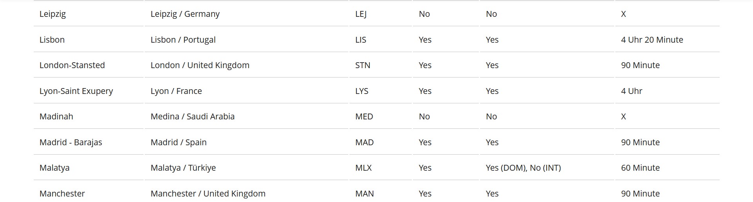Viewport: 753px width, 202px height.
Task: Click the '60 Minute' value for Malatya
Action: point(640,168)
